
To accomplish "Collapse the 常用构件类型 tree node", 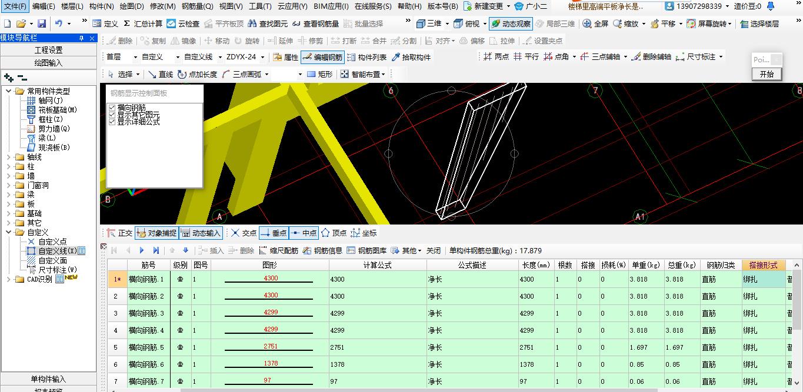I will tap(9, 91).
